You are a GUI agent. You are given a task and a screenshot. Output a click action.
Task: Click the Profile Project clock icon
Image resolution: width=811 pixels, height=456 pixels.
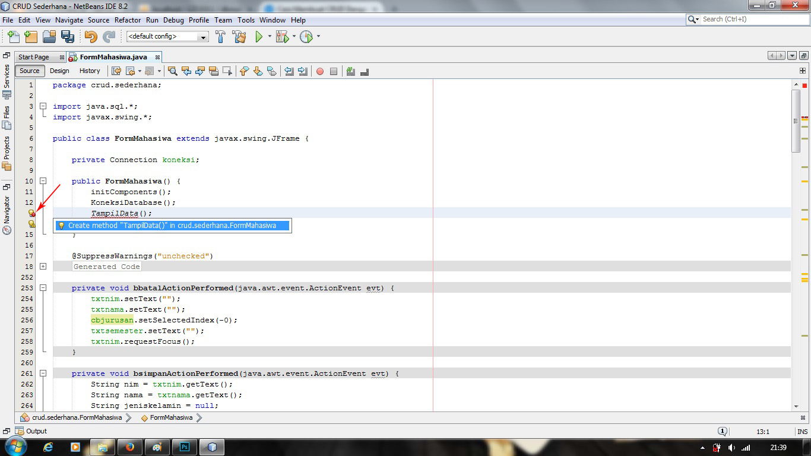pos(306,37)
